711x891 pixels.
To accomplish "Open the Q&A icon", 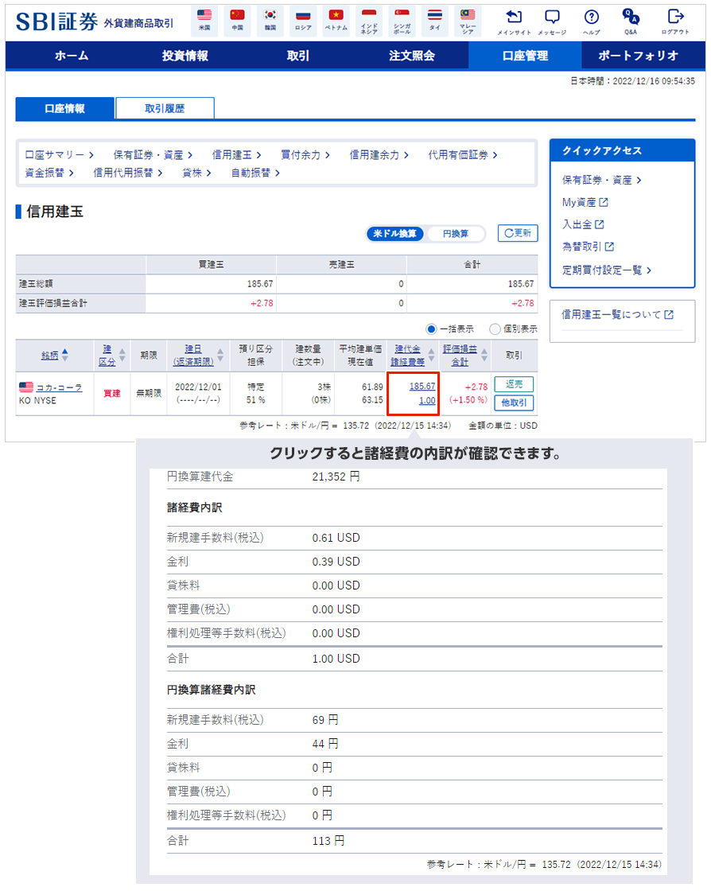I will coord(631,17).
